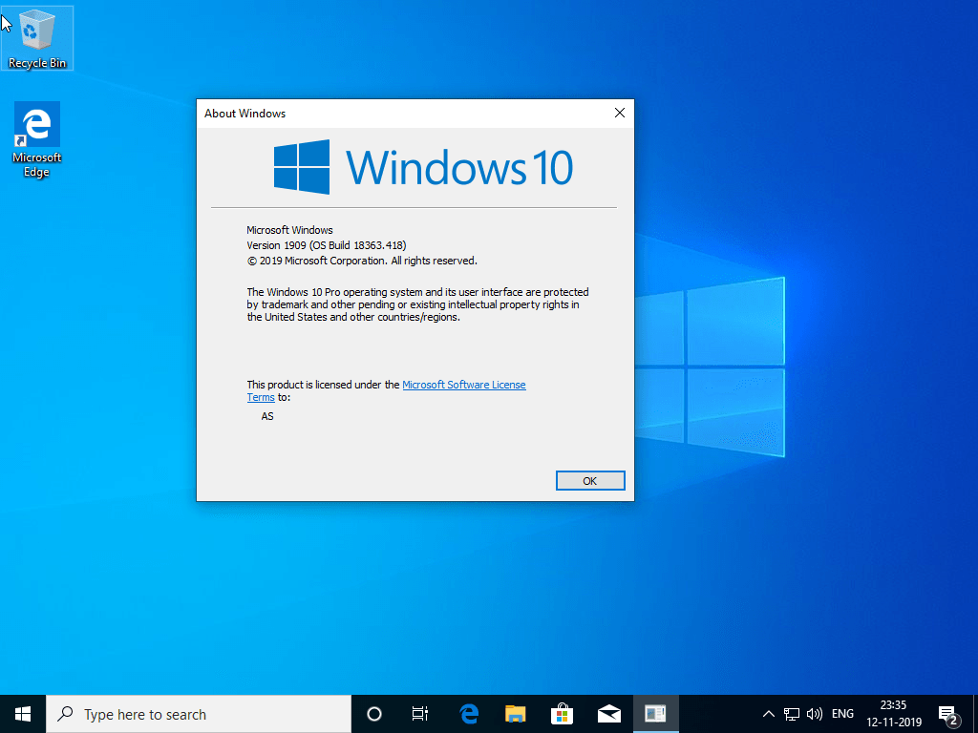Close the About Windows dialog
Image resolution: width=978 pixels, height=733 pixels.
tap(619, 113)
